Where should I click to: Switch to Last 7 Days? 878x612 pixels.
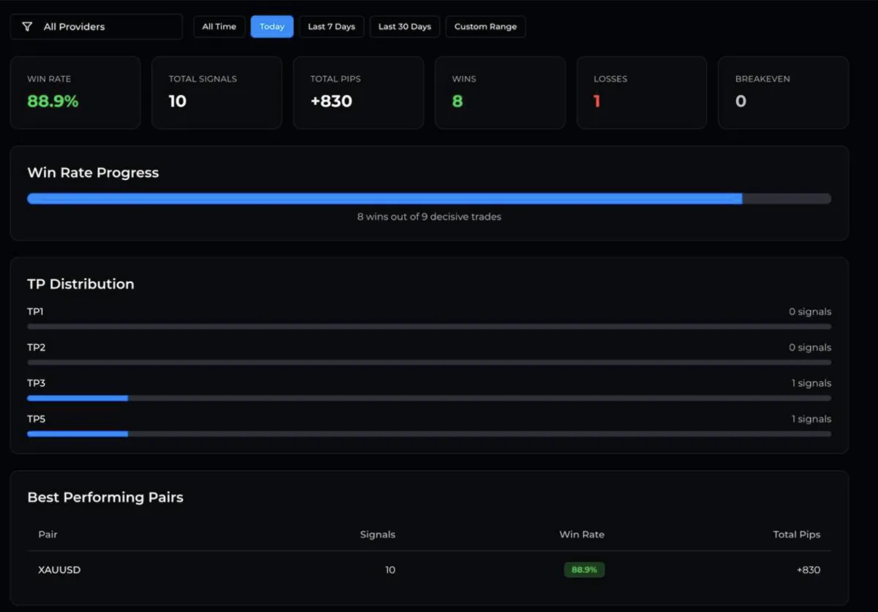tap(331, 27)
